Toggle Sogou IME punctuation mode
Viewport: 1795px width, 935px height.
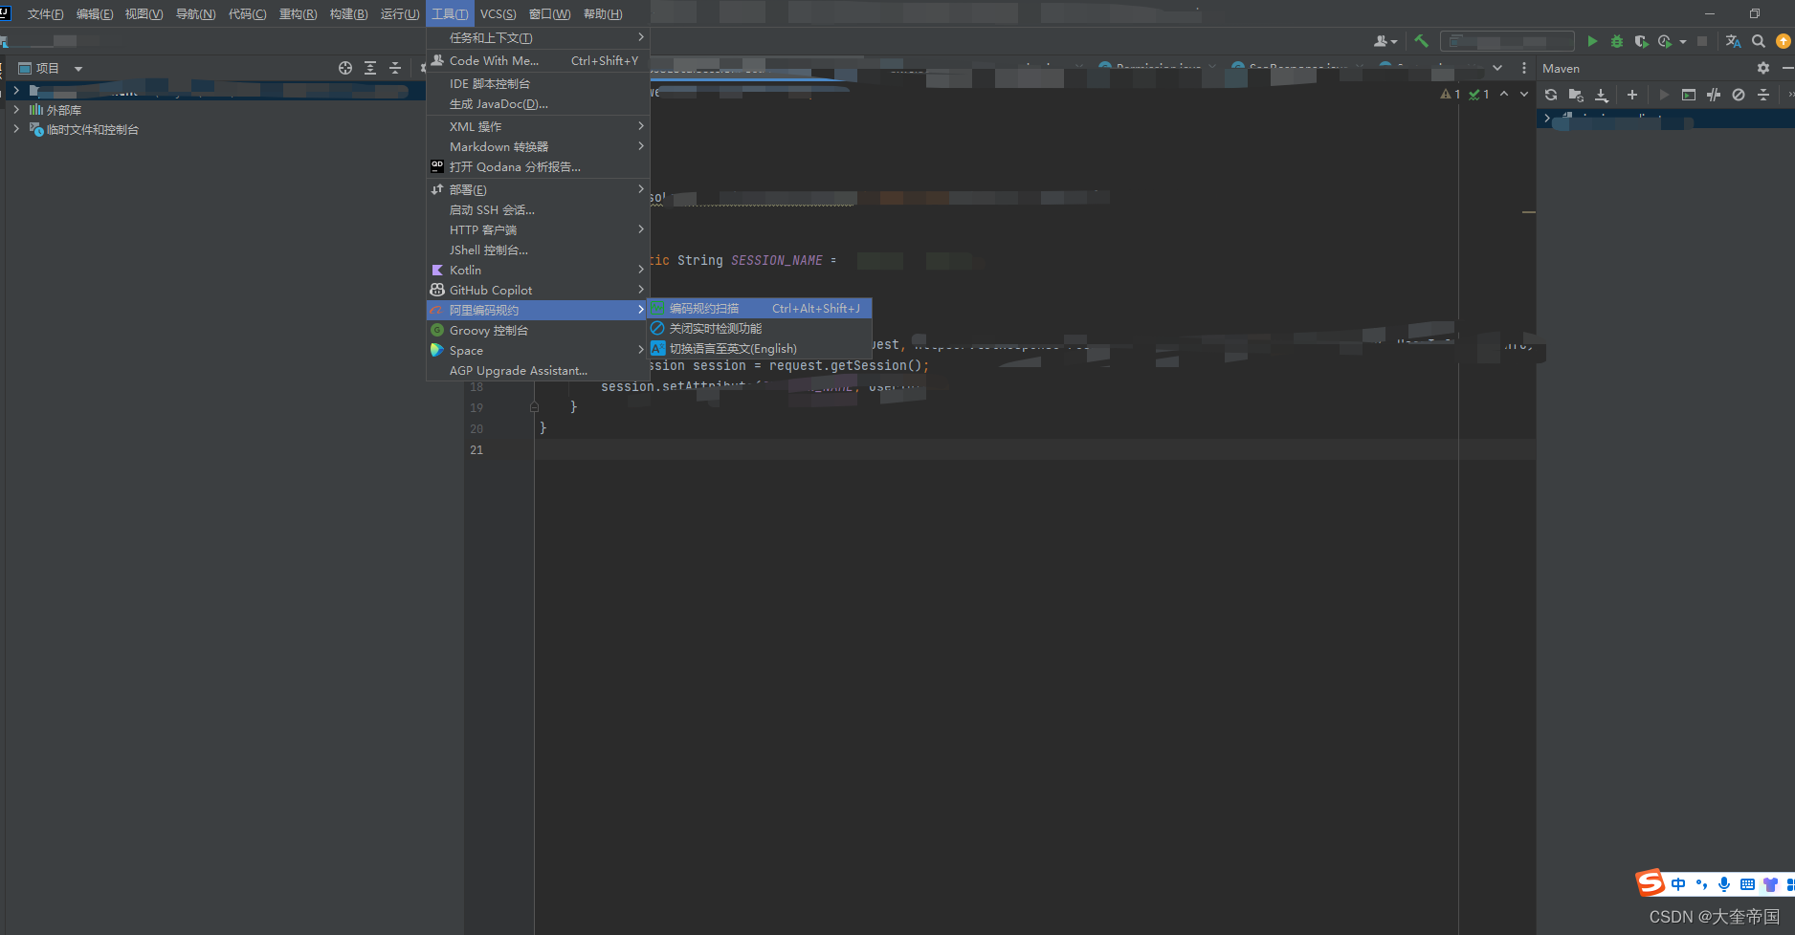click(x=1701, y=884)
